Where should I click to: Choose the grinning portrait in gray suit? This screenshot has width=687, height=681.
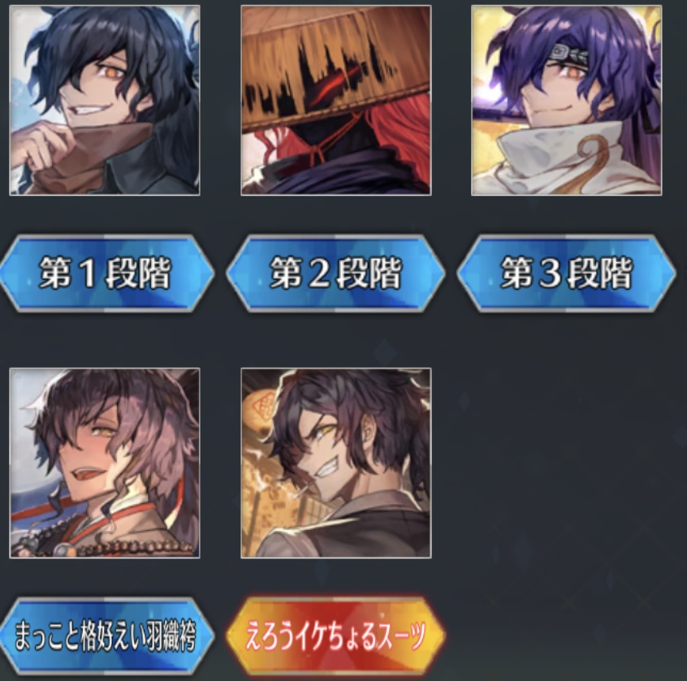coord(336,463)
